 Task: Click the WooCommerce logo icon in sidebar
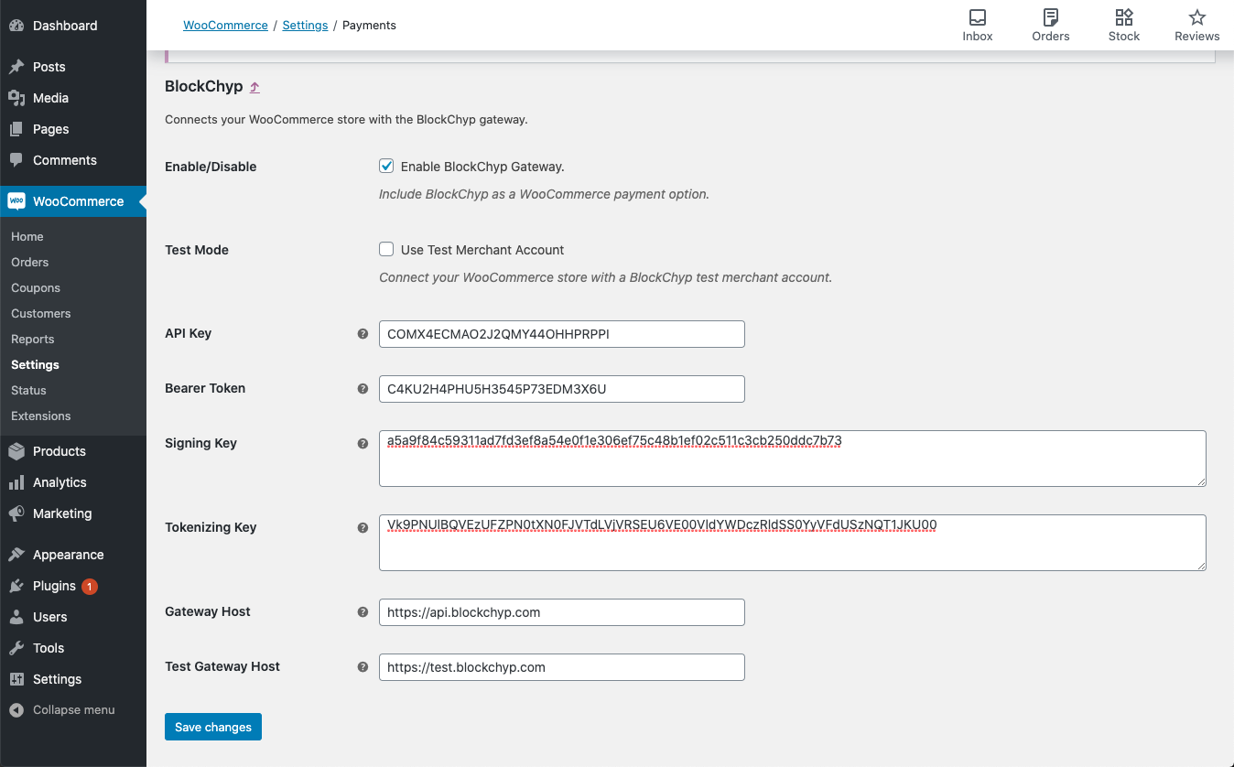pyautogui.click(x=16, y=201)
